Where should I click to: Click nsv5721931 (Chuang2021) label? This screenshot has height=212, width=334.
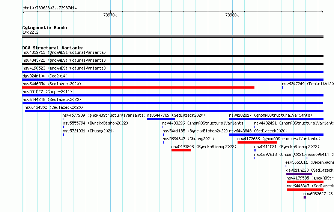89,131
